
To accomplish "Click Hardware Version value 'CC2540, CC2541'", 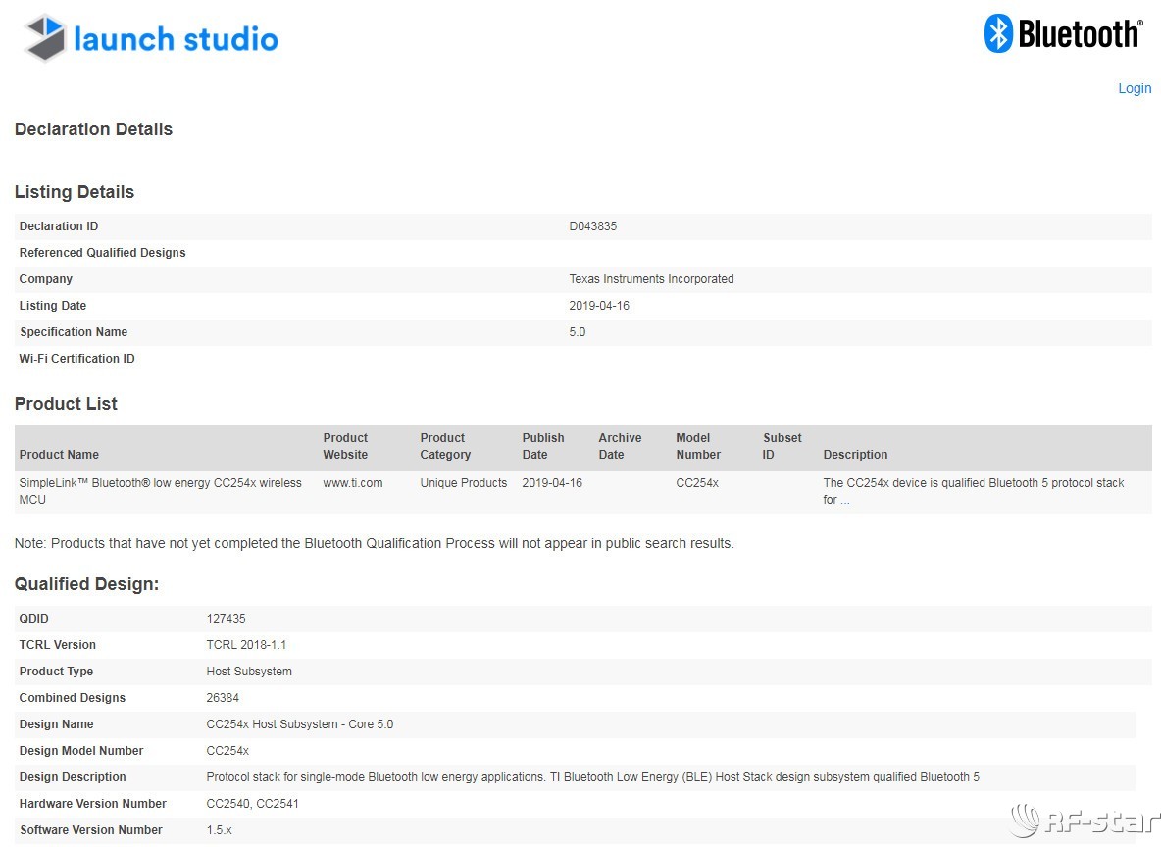I will pyautogui.click(x=252, y=804).
